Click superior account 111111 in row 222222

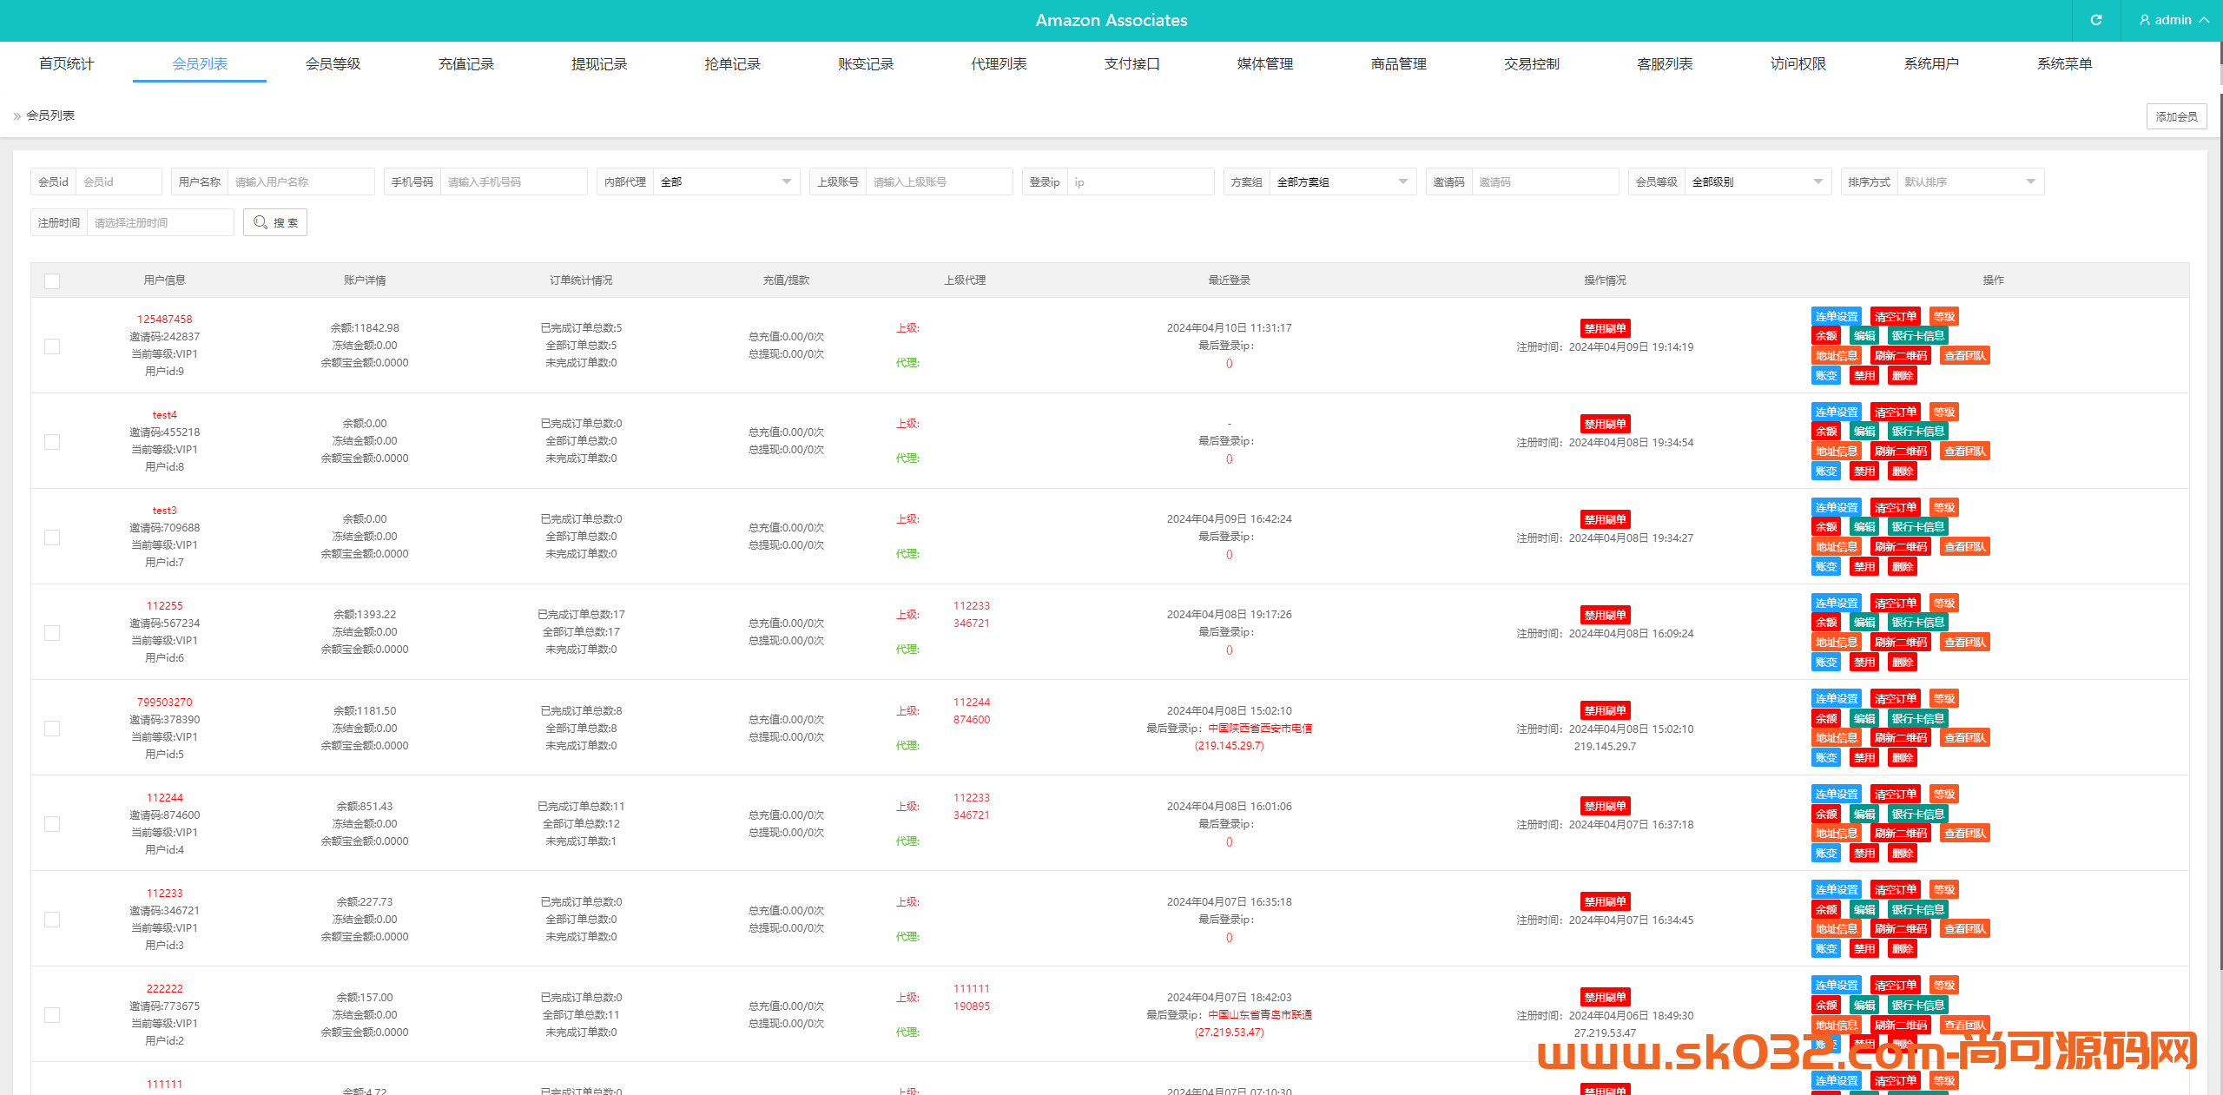coord(971,988)
